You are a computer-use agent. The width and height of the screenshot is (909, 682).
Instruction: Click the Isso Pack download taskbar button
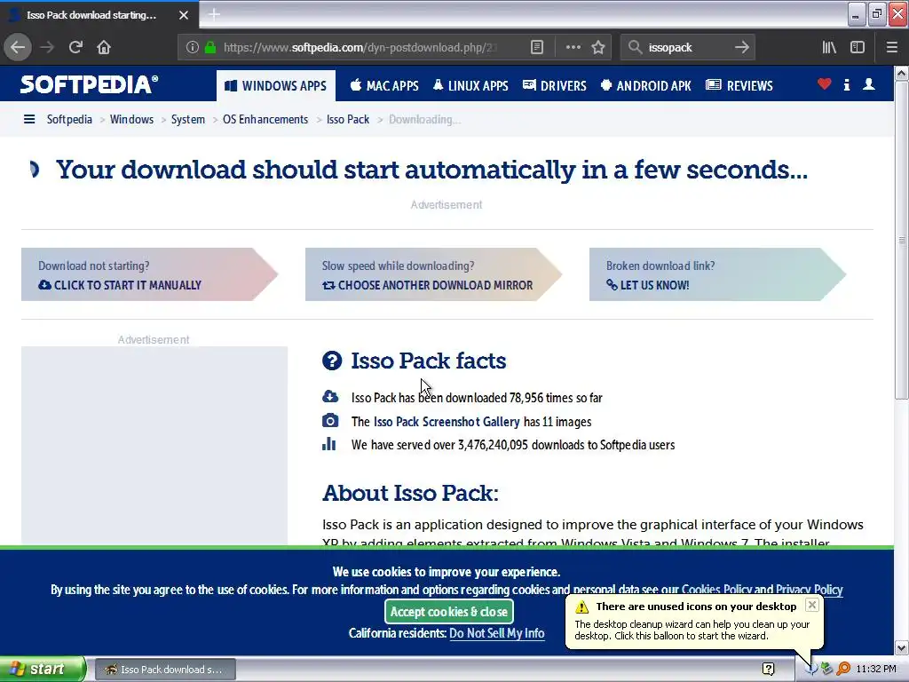(x=165, y=670)
